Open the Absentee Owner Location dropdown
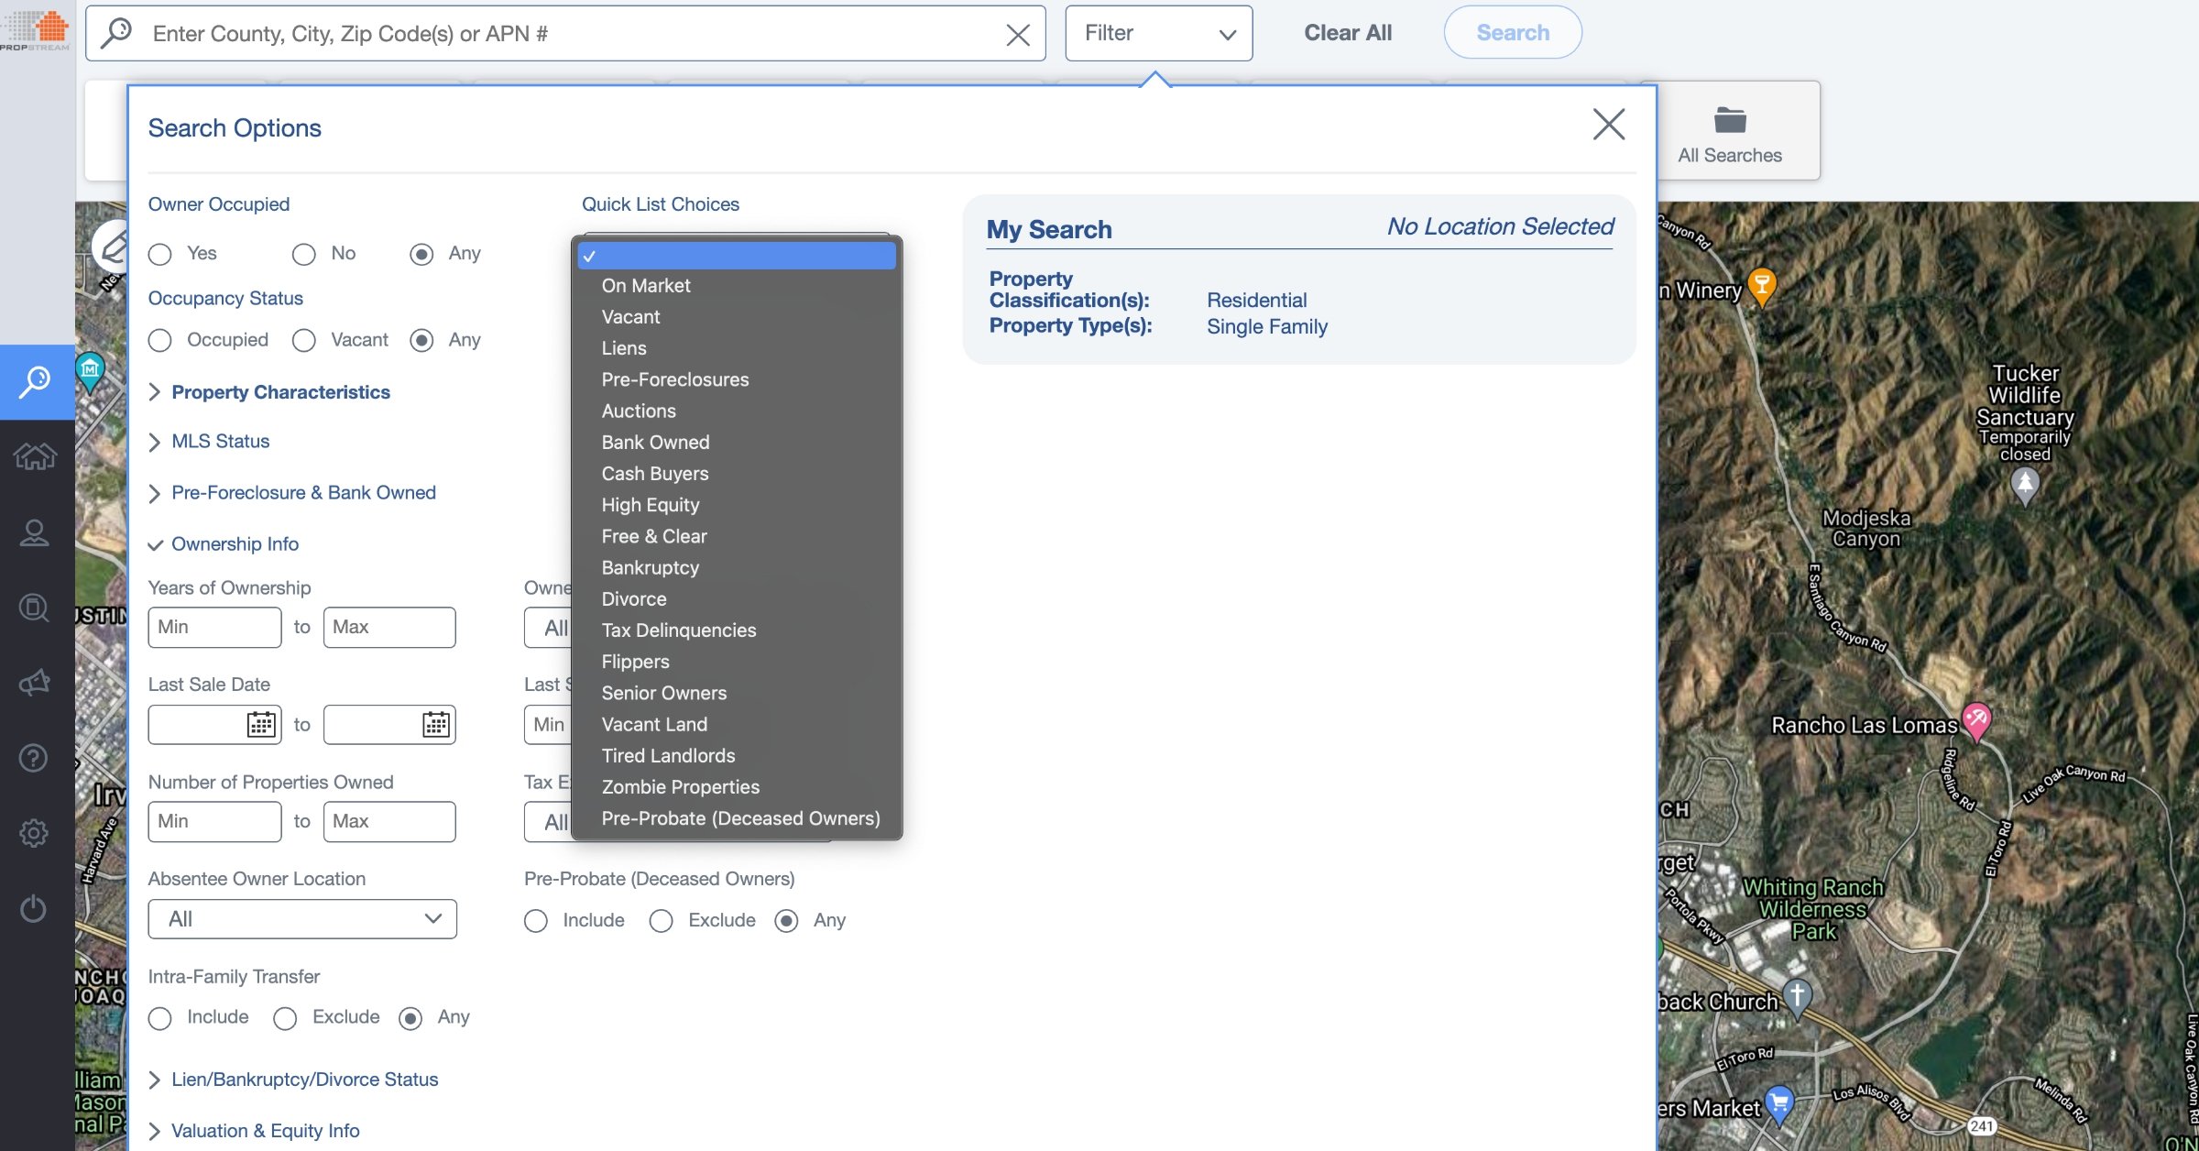Viewport: 2199px width, 1151px height. click(301, 918)
